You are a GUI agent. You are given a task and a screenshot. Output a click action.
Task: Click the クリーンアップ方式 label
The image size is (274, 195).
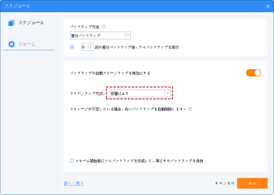coord(87,94)
